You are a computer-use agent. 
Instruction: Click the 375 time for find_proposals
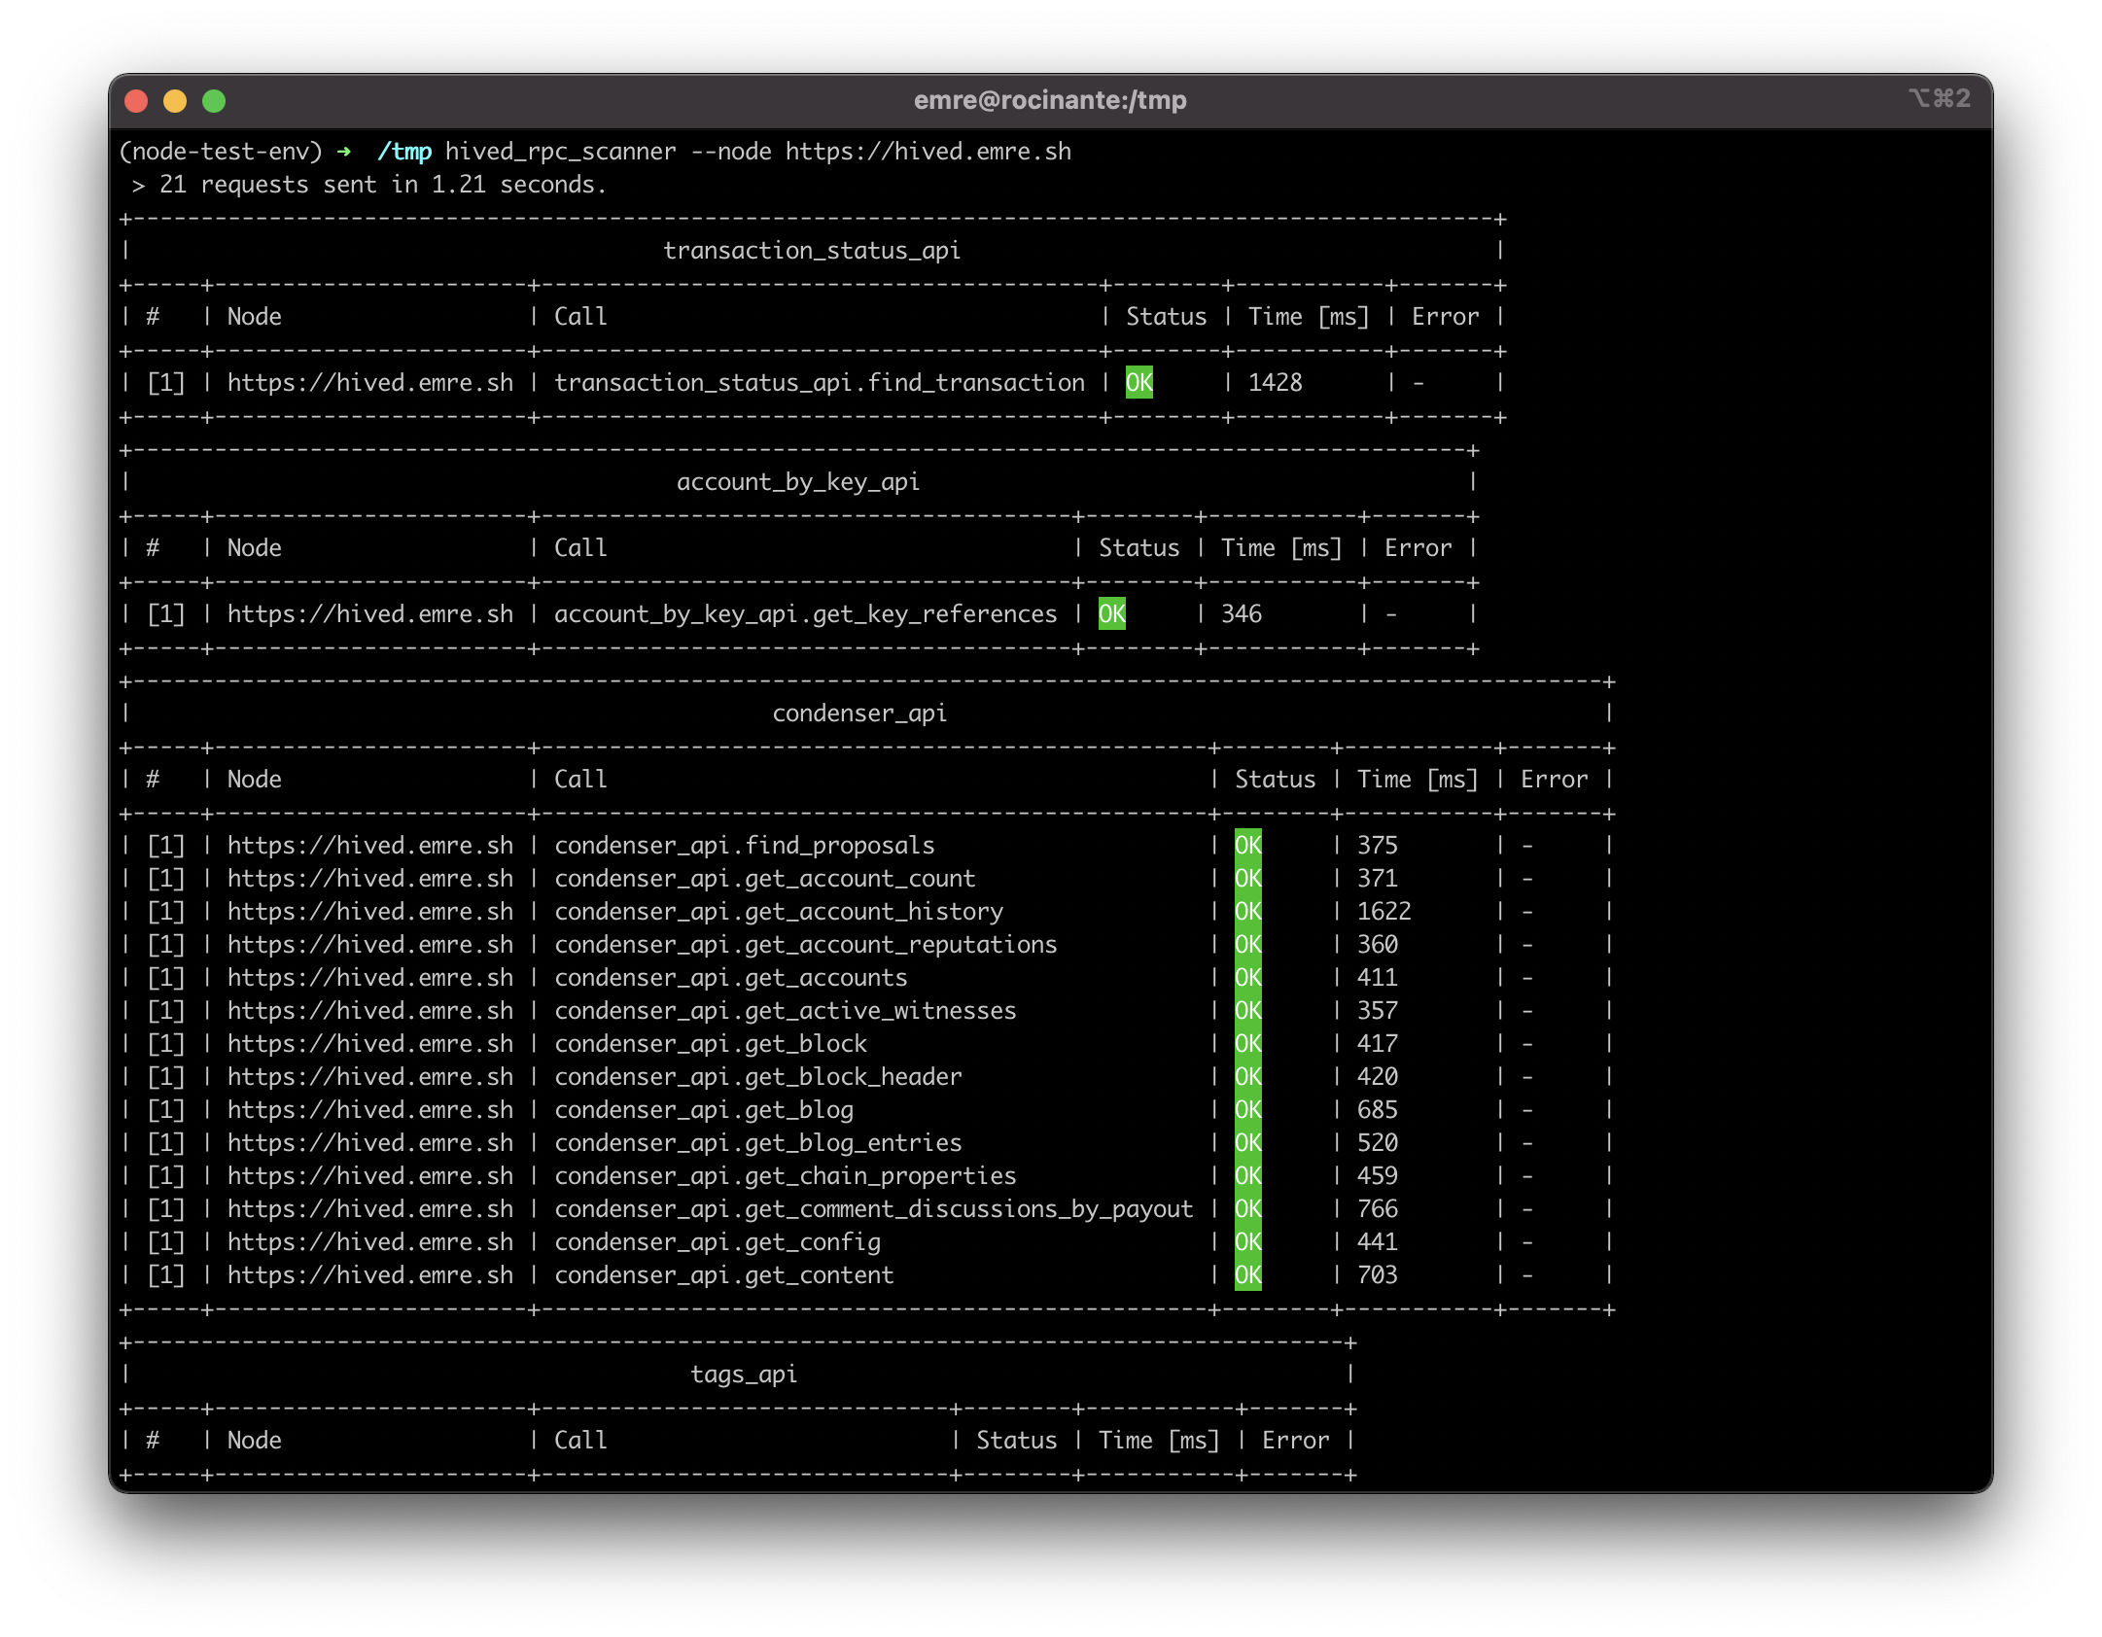pyautogui.click(x=1378, y=846)
